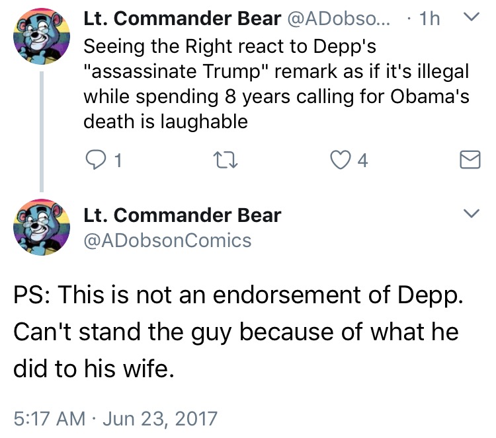Open the 5:17 AM Jun 23, 2017 timestamp
Image resolution: width=496 pixels, height=438 pixels.
[x=116, y=418]
